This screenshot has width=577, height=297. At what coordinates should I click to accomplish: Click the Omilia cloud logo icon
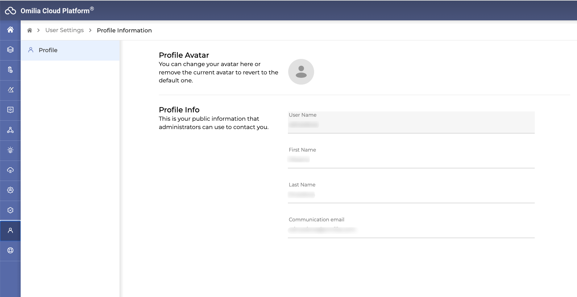[x=10, y=11]
